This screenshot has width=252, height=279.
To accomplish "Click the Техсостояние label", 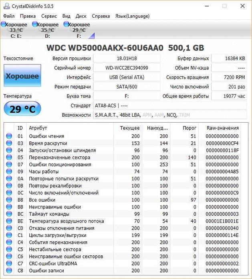I will tap(18, 59).
